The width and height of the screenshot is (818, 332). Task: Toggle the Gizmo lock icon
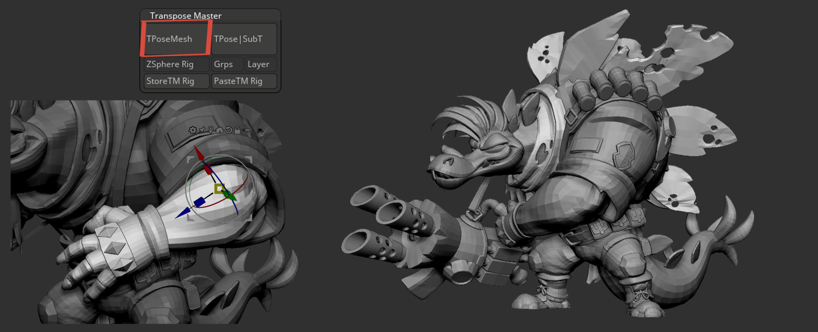(237, 130)
